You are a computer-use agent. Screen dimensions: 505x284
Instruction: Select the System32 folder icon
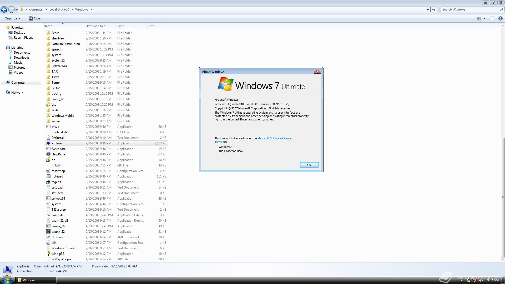click(48, 60)
